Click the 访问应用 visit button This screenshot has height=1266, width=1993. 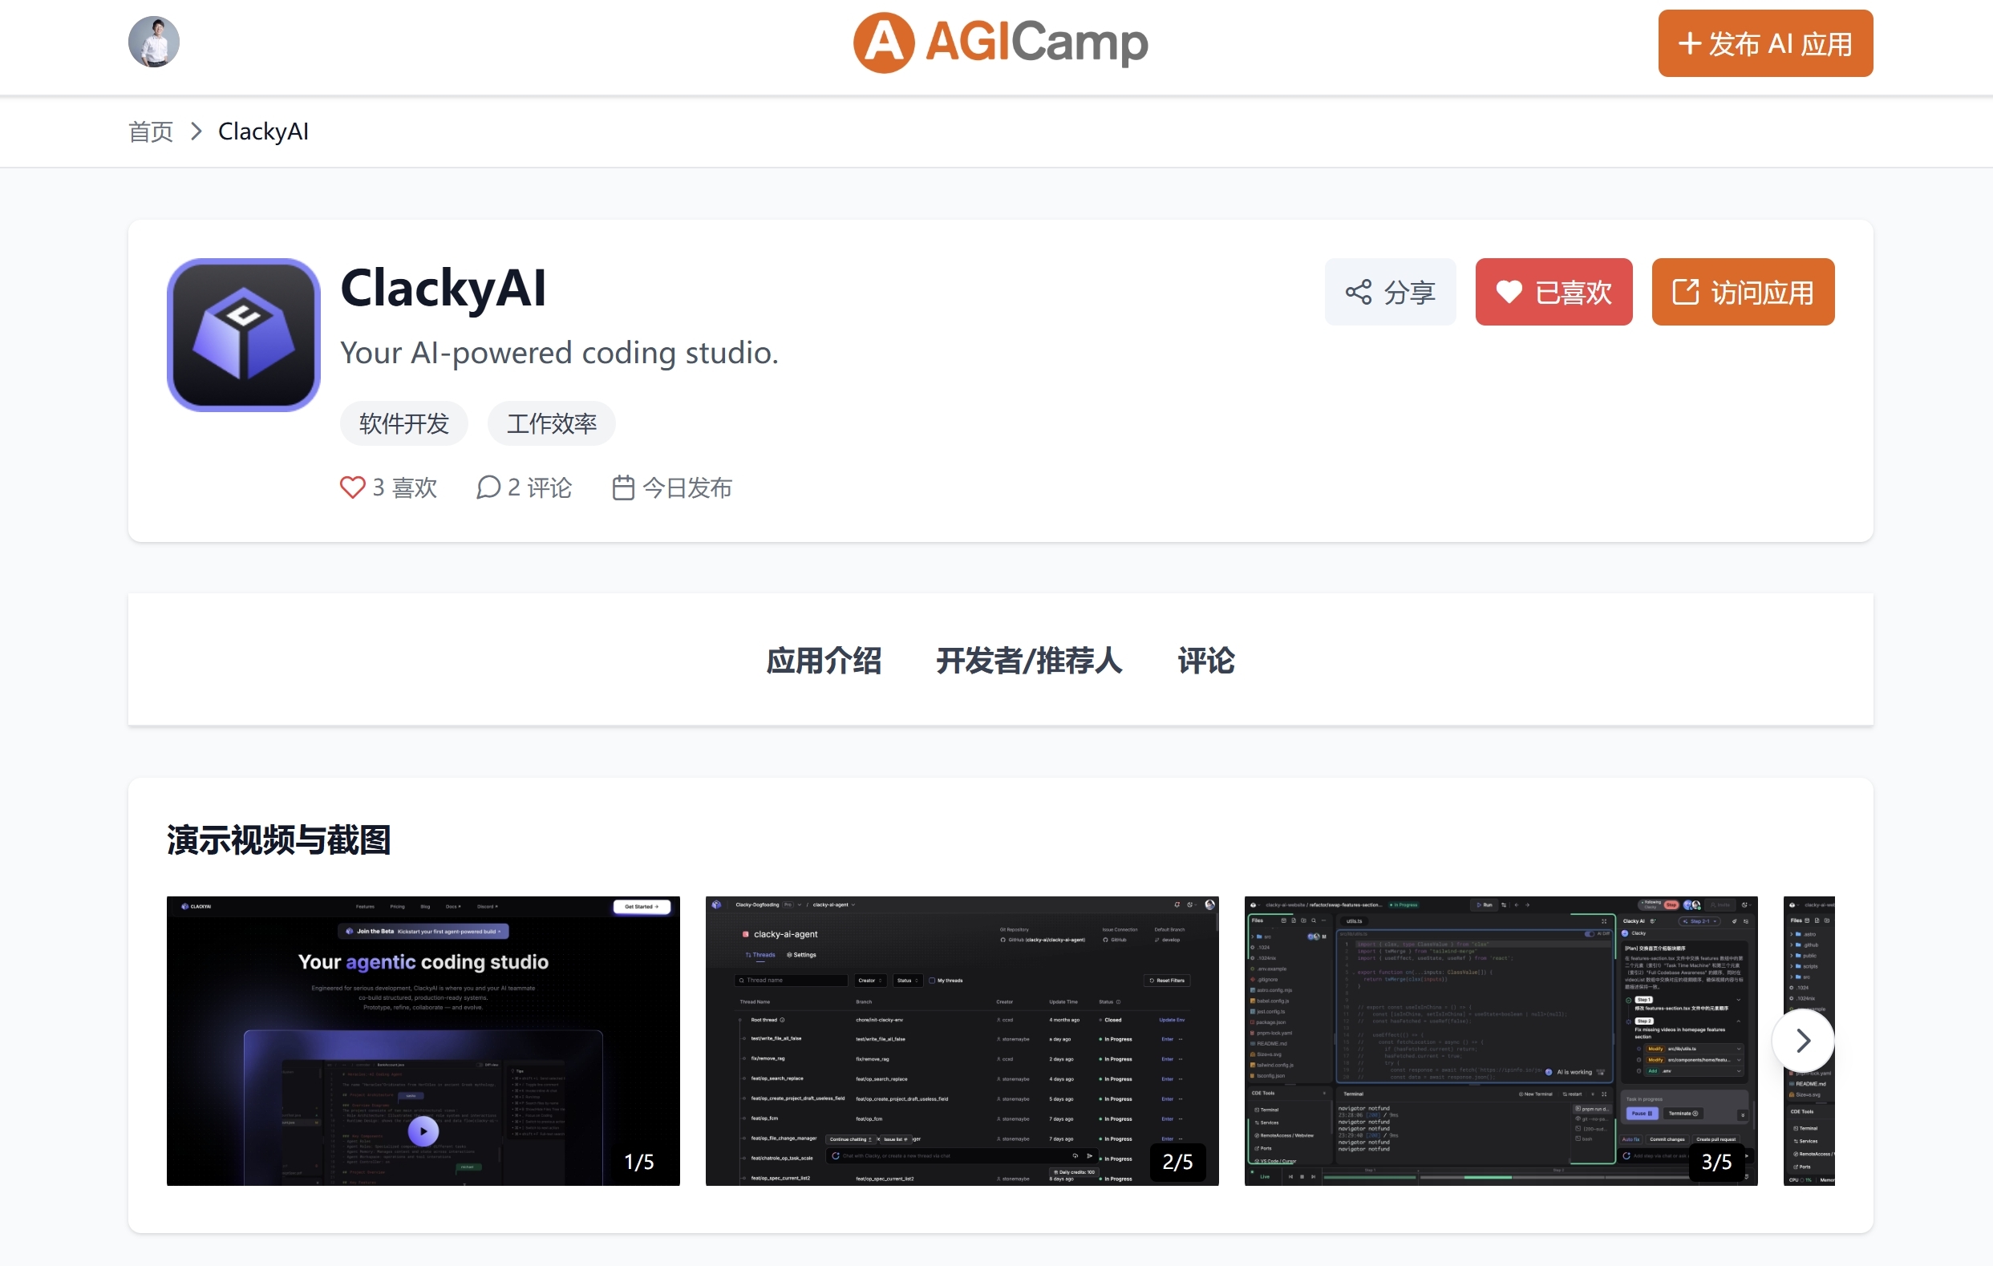point(1742,292)
